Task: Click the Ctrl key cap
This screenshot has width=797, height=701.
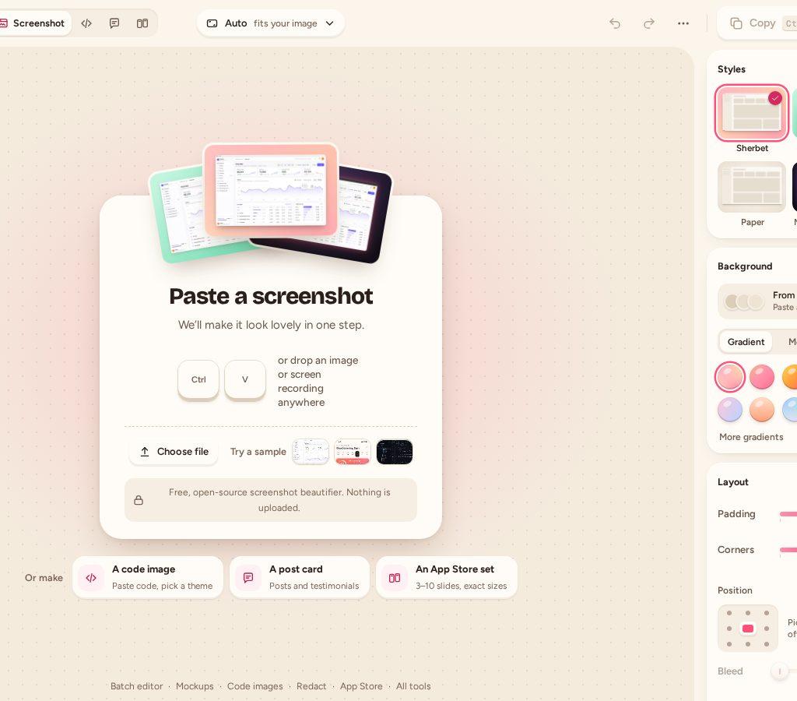Action: coord(198,379)
